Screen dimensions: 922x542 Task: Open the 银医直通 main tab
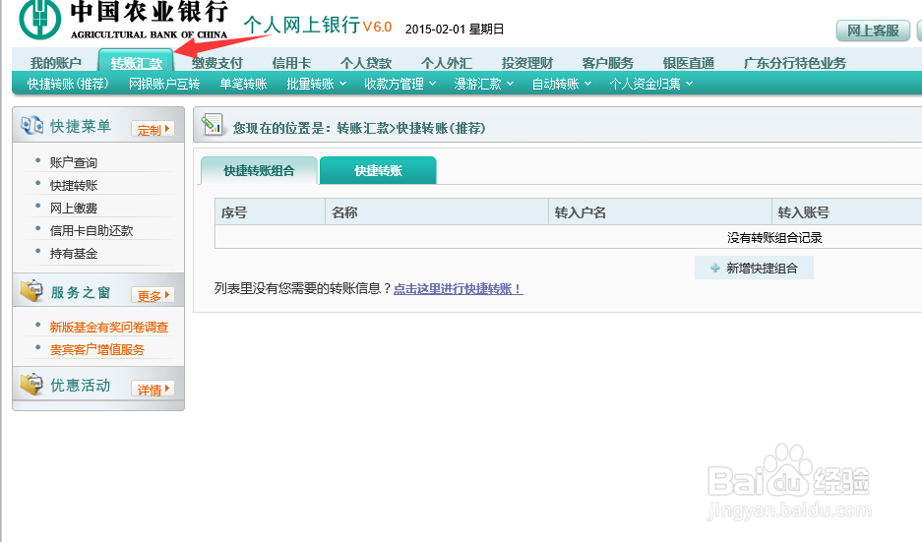tap(689, 63)
